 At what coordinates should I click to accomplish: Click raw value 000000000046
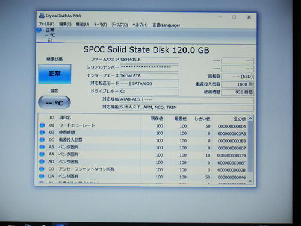point(232,177)
